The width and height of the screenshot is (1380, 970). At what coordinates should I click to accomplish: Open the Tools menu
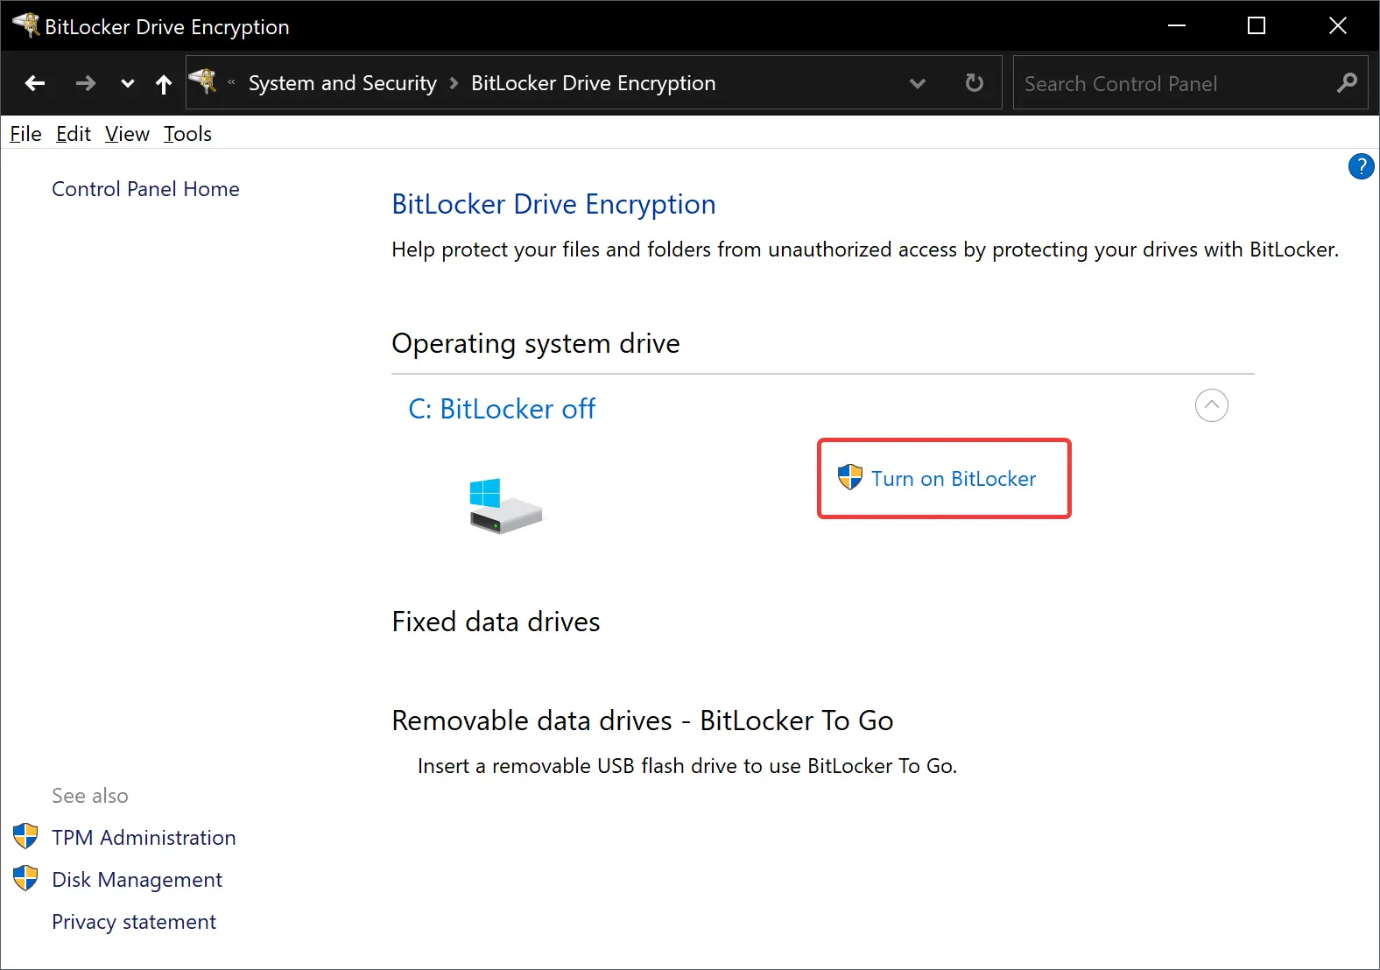pyautogui.click(x=187, y=134)
